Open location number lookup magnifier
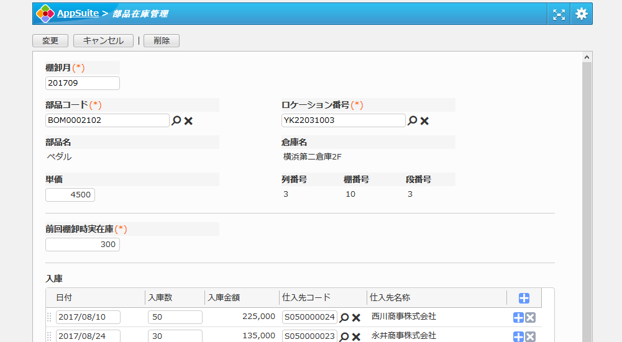Viewport: 622px width, 342px height. click(413, 120)
